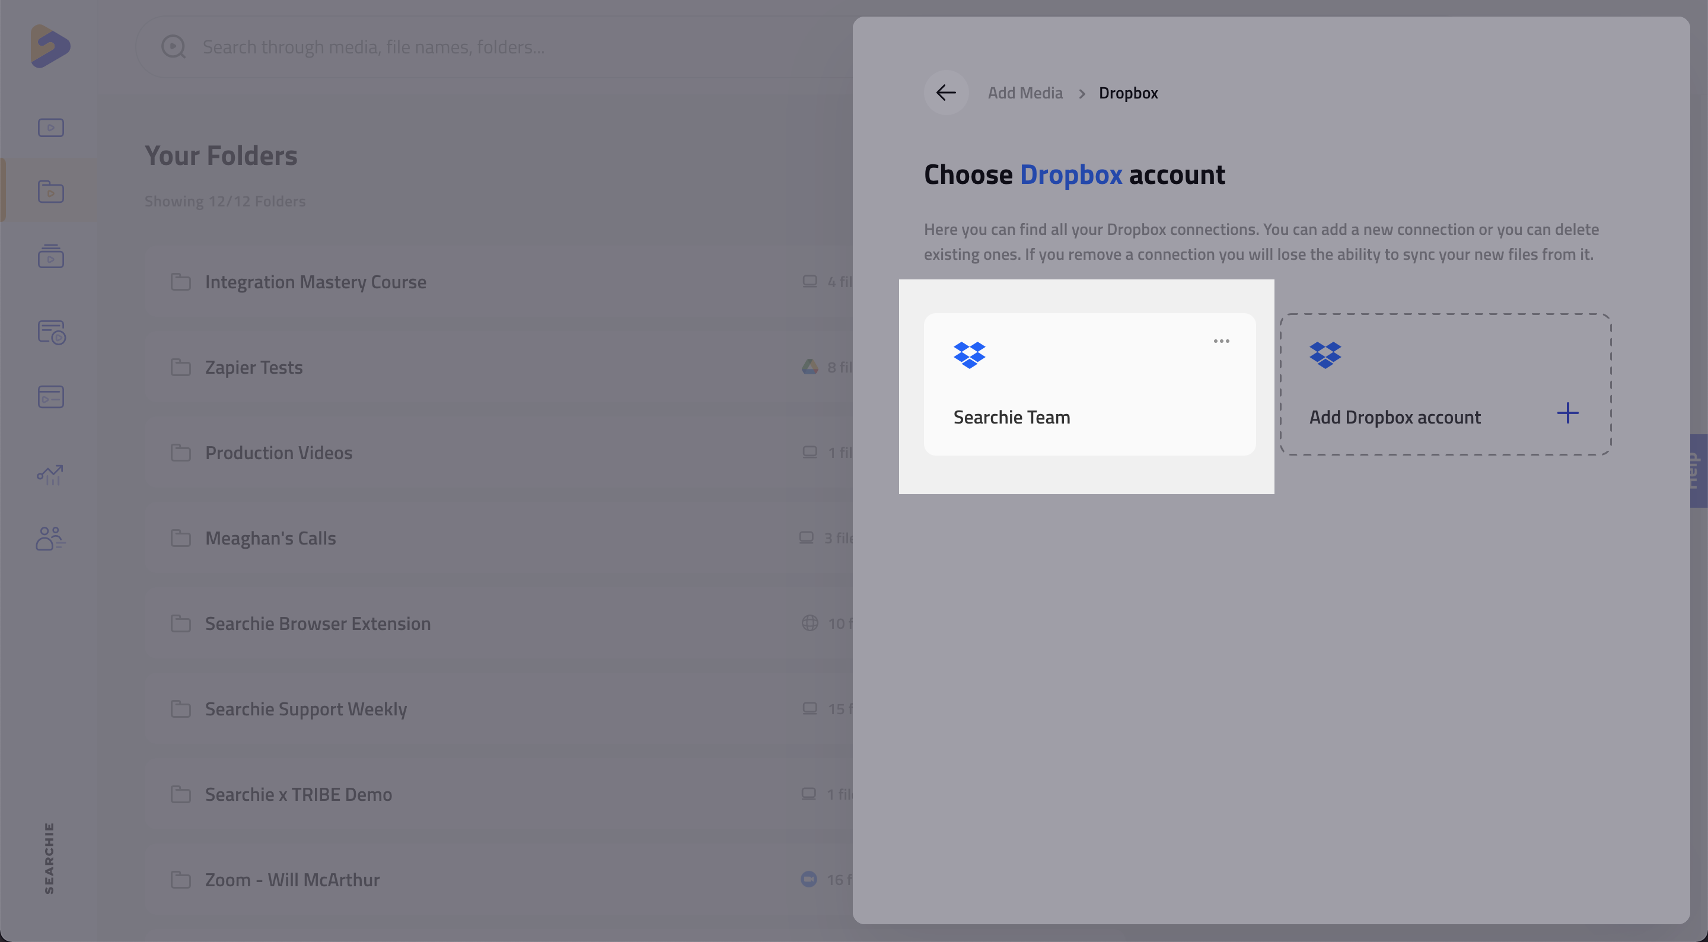The width and height of the screenshot is (1708, 942).
Task: Click the Dropbox logo on Add account card
Action: pyautogui.click(x=1325, y=355)
